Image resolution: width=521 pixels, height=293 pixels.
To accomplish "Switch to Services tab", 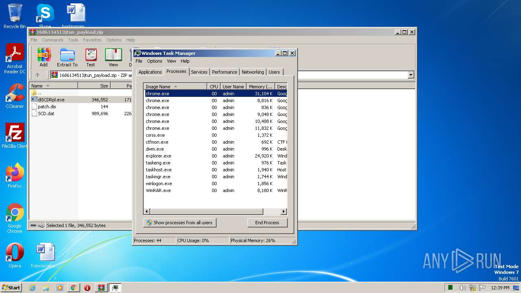I will 199,72.
